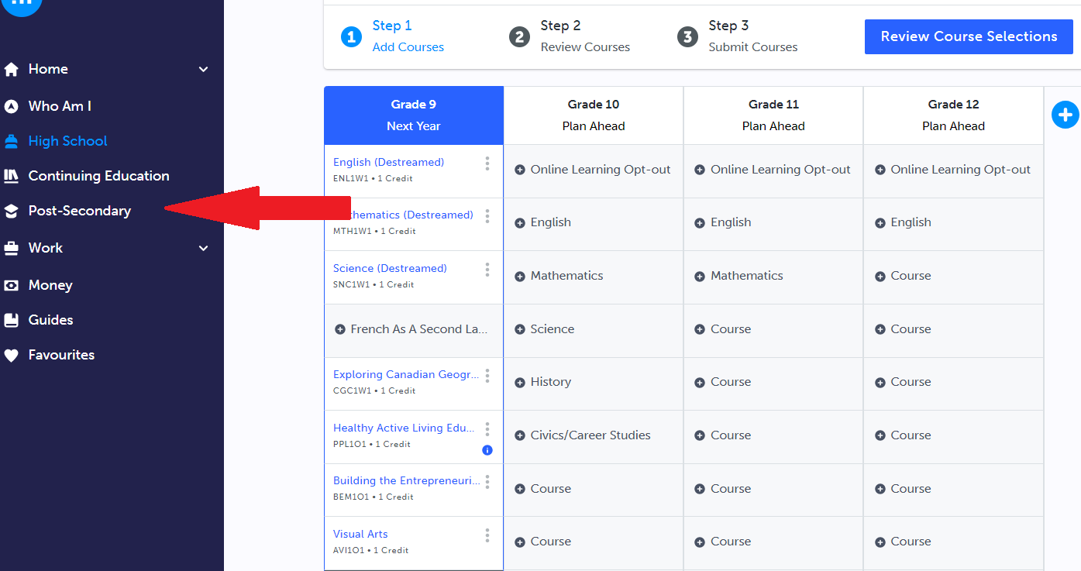Open the Building the Entrepreneurial course link
The image size is (1081, 571).
(x=407, y=481)
